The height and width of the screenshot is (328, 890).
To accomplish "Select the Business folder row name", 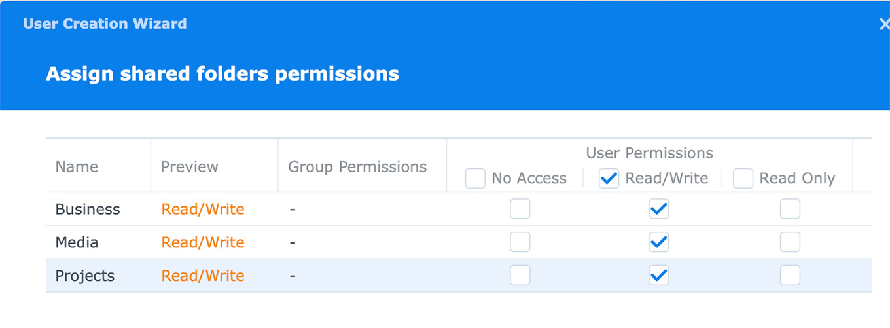I will pyautogui.click(x=88, y=210).
